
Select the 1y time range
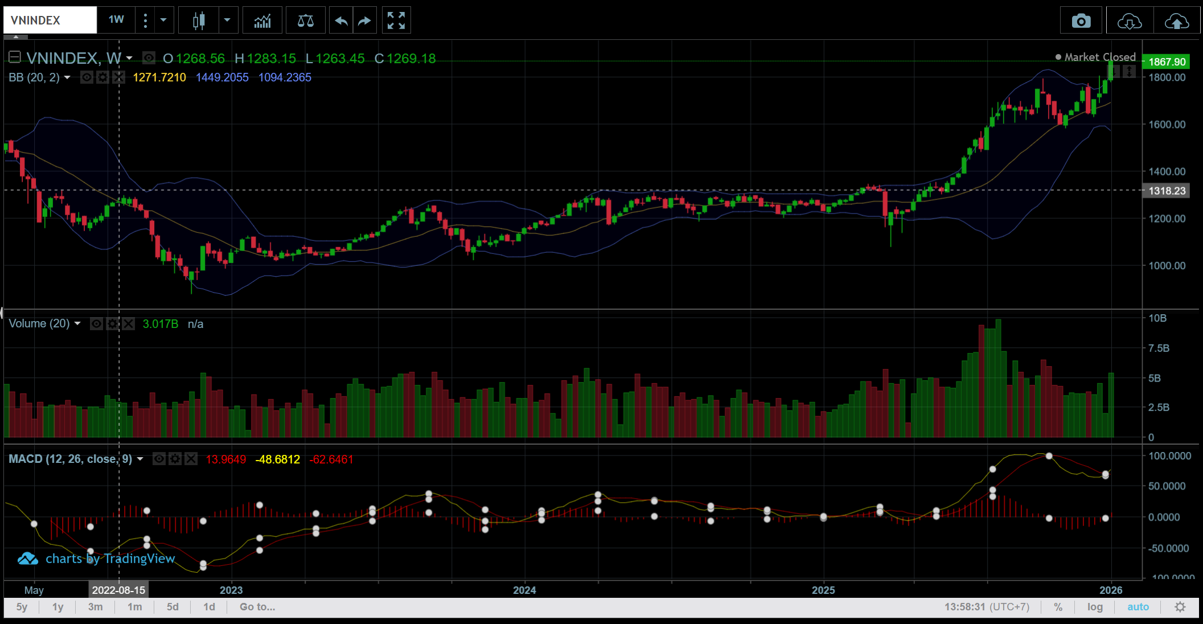click(58, 607)
